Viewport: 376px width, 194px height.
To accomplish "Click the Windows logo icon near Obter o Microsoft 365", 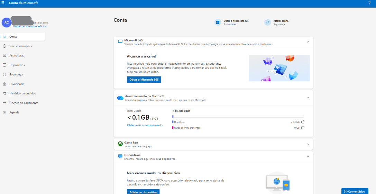I will pos(218,22).
